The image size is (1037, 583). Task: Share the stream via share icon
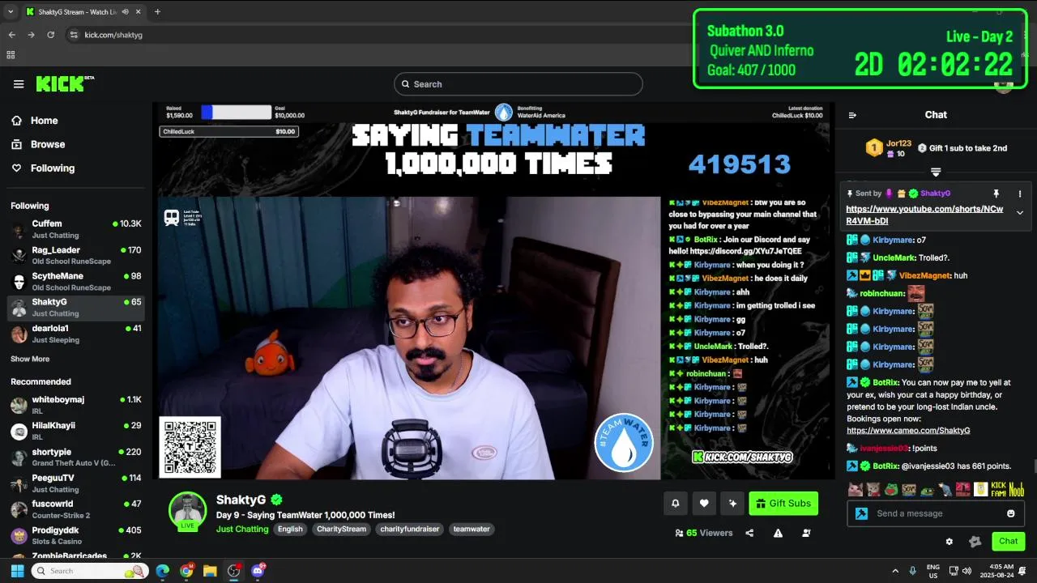pyautogui.click(x=749, y=533)
